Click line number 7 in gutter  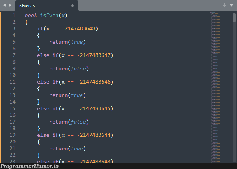tap(14, 55)
